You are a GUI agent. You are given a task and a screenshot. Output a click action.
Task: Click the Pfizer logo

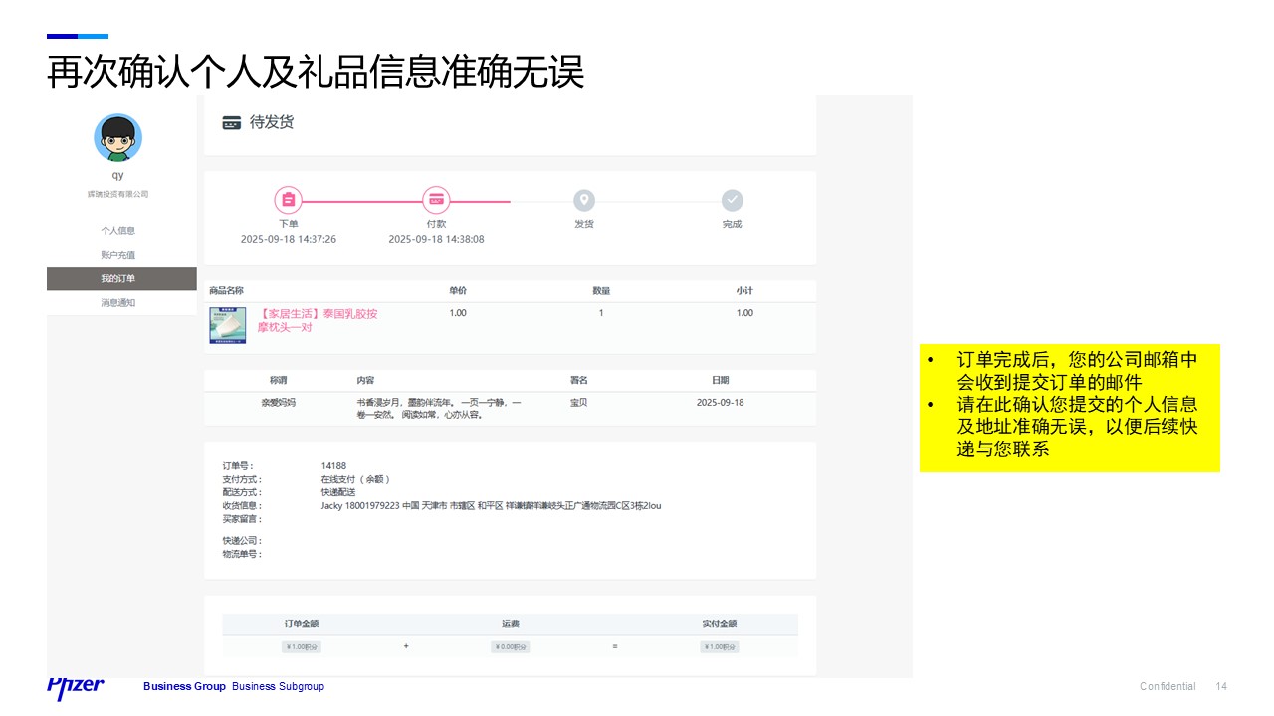tap(75, 687)
